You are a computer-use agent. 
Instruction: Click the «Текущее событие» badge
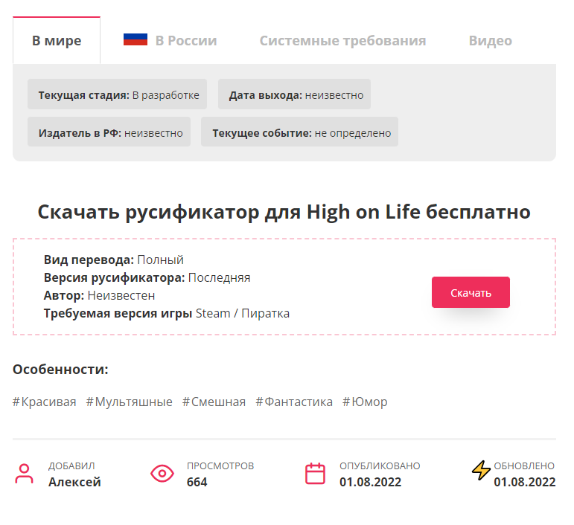click(300, 132)
